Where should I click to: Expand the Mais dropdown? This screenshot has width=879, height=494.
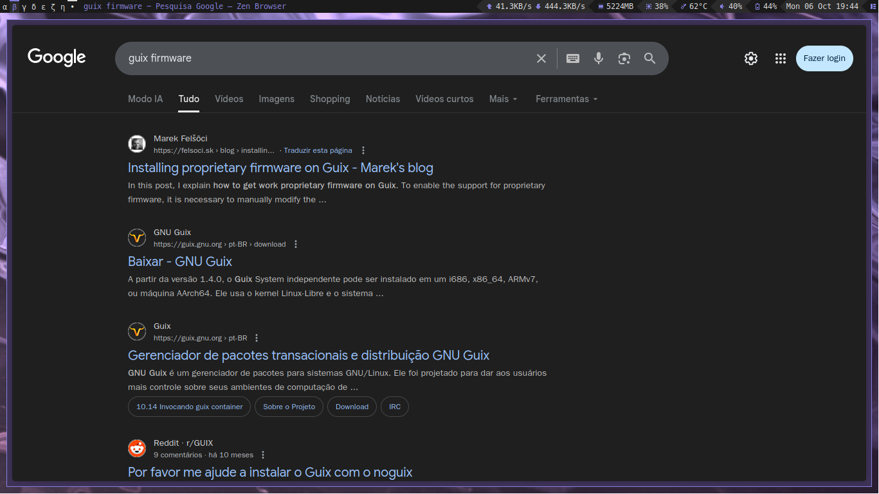[x=503, y=99]
